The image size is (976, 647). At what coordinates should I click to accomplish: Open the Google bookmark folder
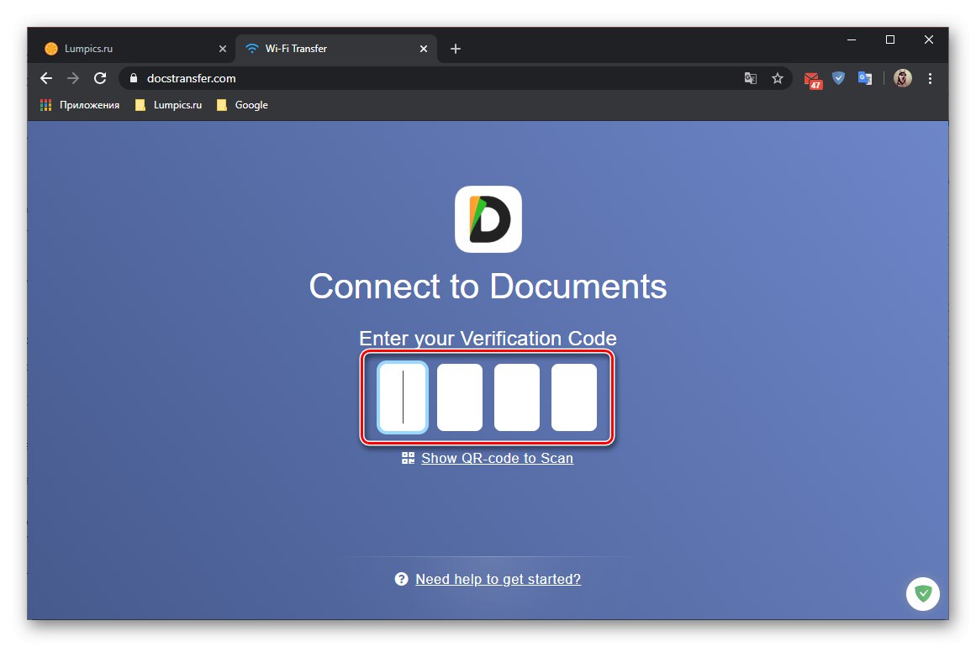pyautogui.click(x=242, y=105)
